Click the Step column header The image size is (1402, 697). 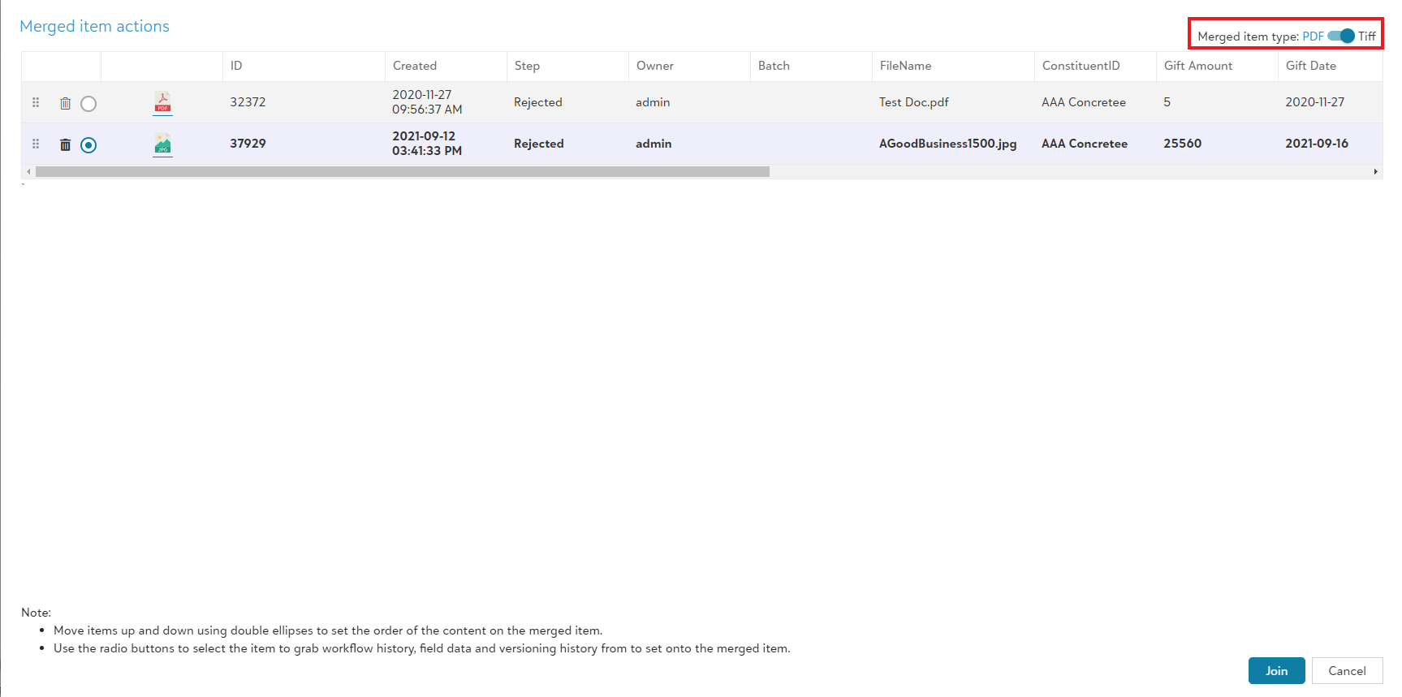click(527, 66)
